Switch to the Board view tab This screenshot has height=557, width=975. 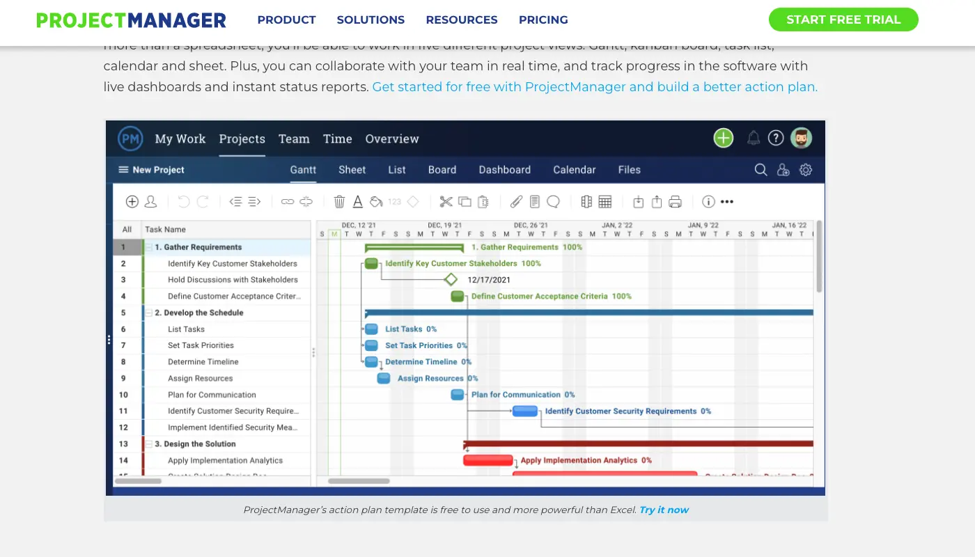(x=442, y=170)
